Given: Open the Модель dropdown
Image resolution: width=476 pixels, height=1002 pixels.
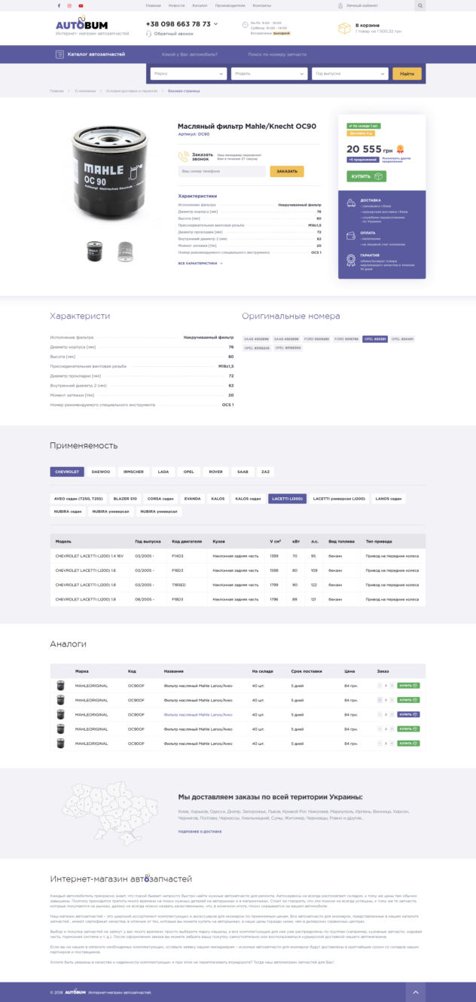Looking at the screenshot, I should [x=270, y=74].
